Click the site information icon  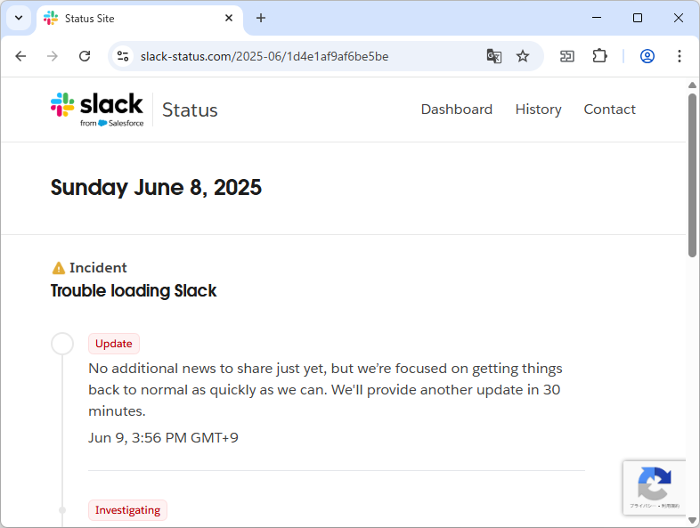[124, 56]
